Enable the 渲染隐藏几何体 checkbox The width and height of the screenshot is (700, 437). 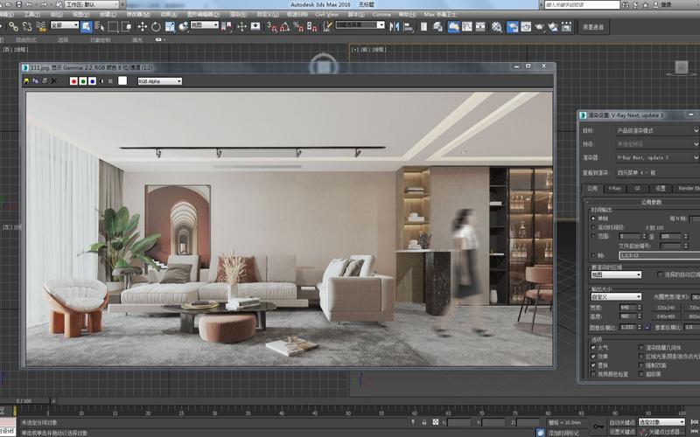tap(640, 347)
